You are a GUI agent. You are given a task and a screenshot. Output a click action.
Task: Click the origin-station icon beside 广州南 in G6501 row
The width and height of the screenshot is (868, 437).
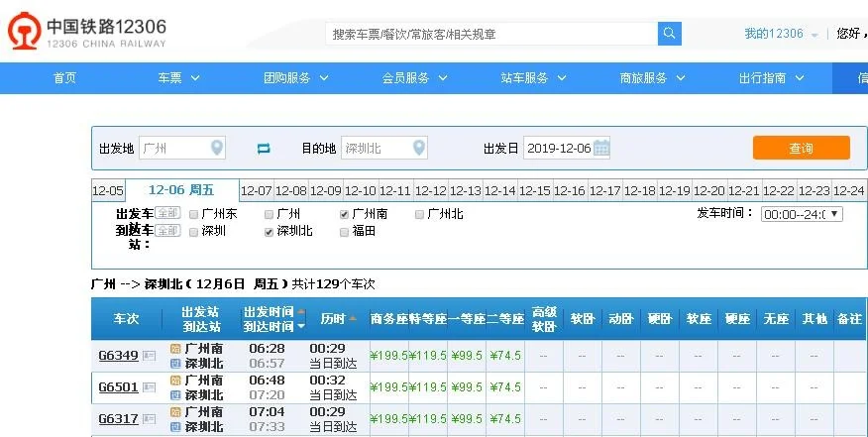(175, 380)
